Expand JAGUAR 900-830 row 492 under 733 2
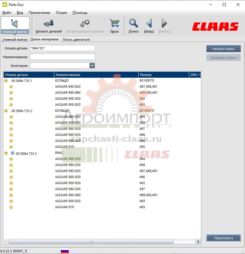The image size is (245, 254). [x=11, y=123]
